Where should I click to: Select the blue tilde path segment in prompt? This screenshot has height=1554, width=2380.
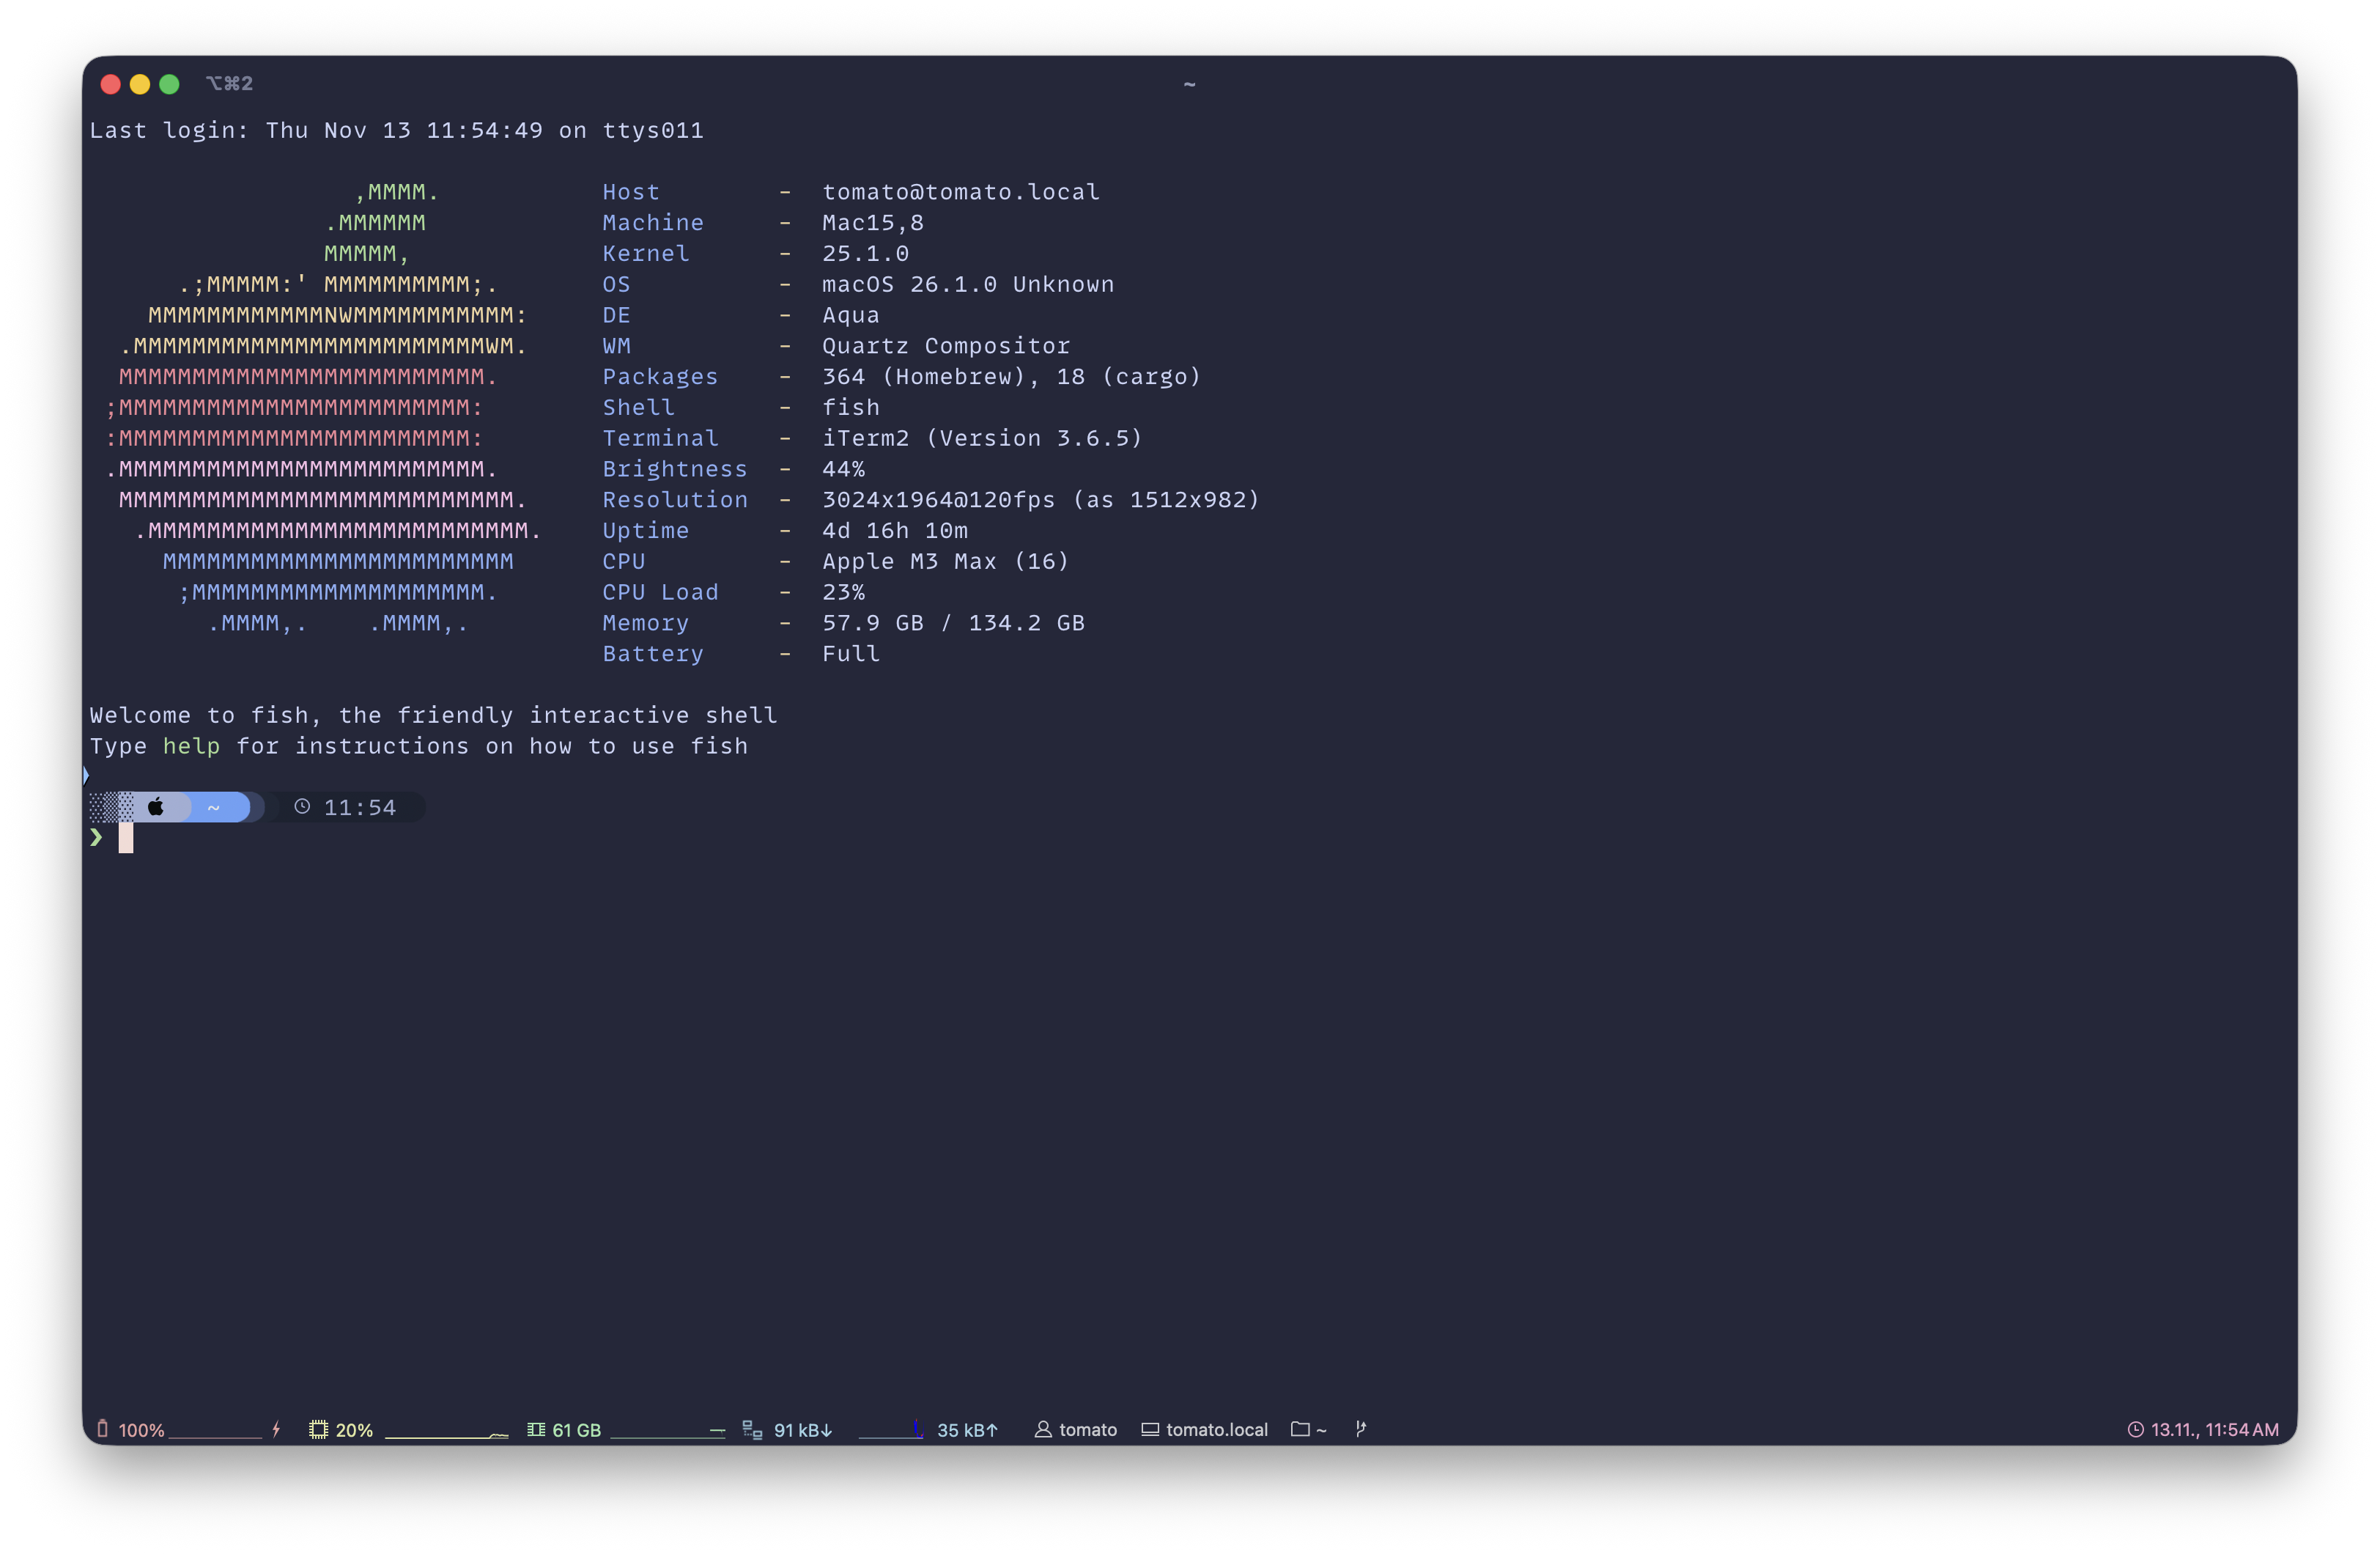coord(213,806)
